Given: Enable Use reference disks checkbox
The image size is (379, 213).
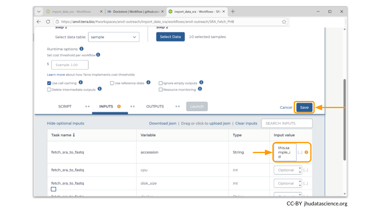Looking at the screenshot, I should pyautogui.click(x=112, y=83).
